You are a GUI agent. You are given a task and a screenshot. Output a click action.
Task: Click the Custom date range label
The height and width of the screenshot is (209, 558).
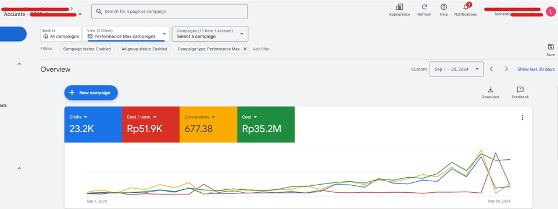[x=419, y=69]
